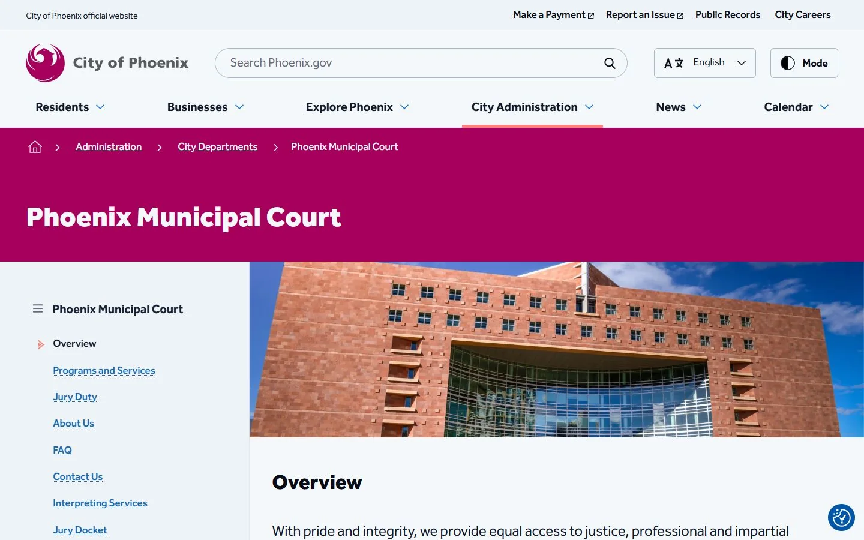Image resolution: width=864 pixels, height=540 pixels.
Task: Go to Public Records
Action: tap(728, 15)
